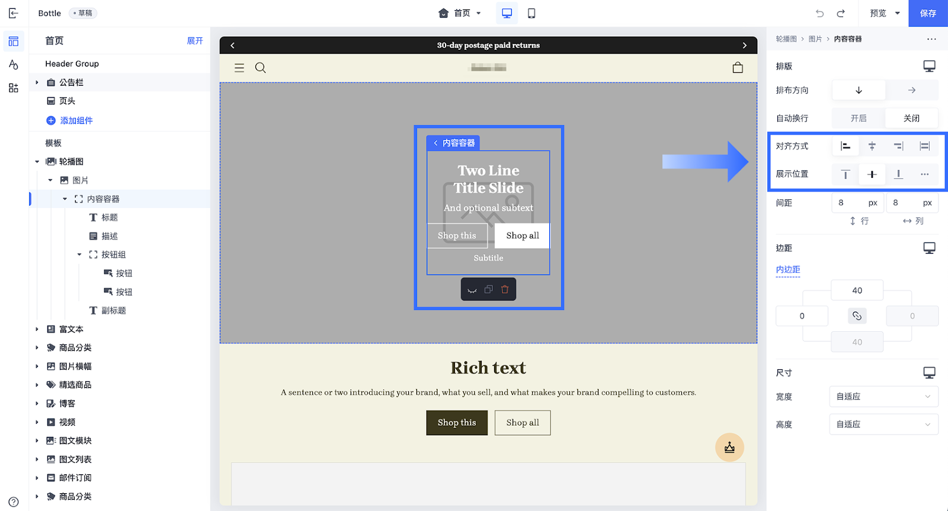Switch to desktop preview mode
Image resolution: width=948 pixels, height=511 pixels.
(x=507, y=13)
